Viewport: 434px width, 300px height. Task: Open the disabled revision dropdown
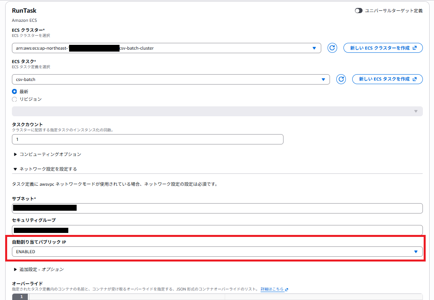217,111
